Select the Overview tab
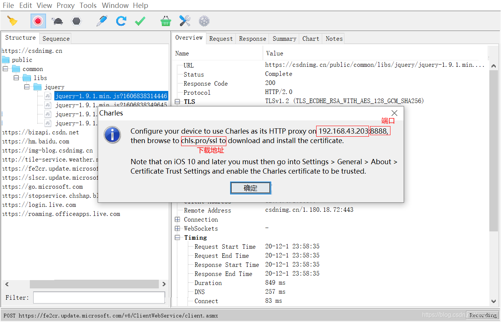501x322 pixels. (189, 38)
